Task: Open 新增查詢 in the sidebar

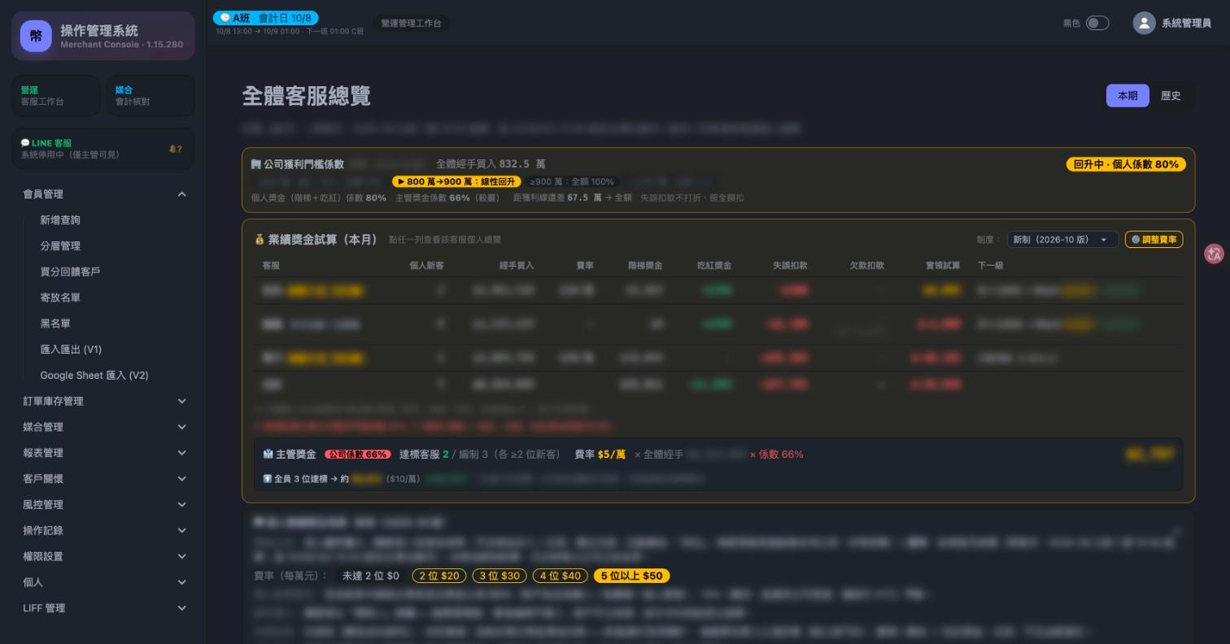Action: (60, 220)
